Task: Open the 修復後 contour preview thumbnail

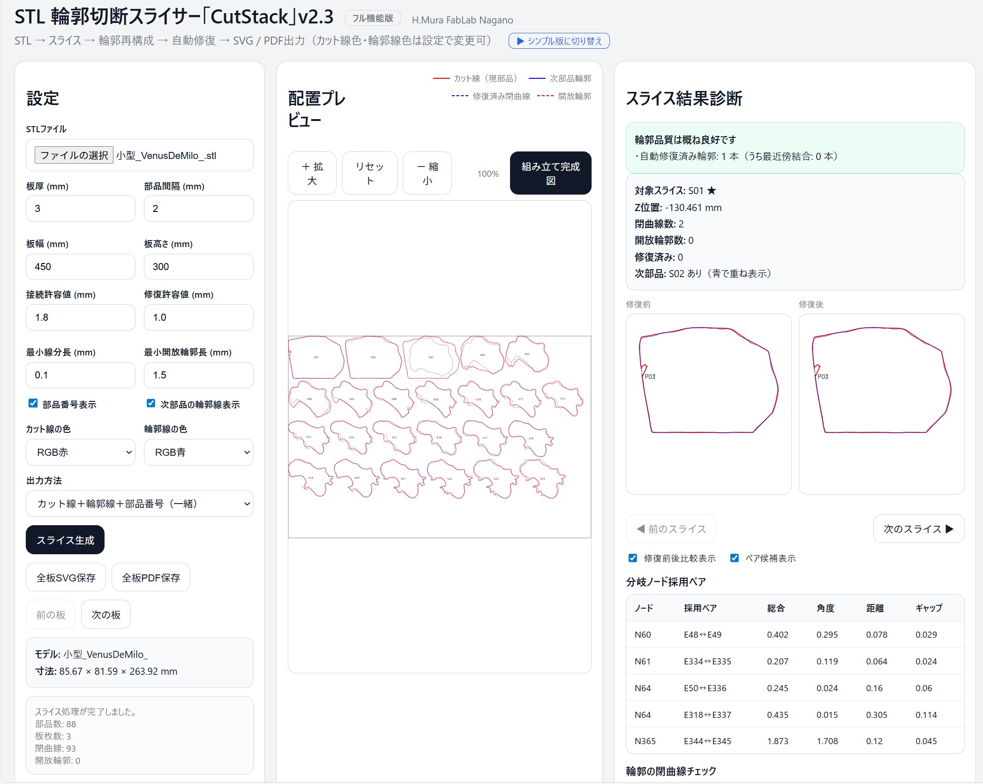Action: [x=881, y=404]
